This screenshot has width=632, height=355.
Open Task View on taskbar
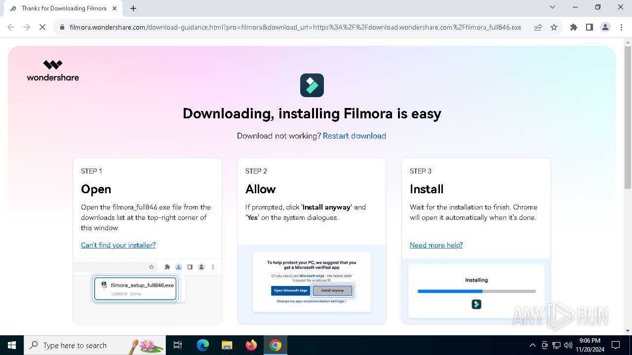[178, 345]
